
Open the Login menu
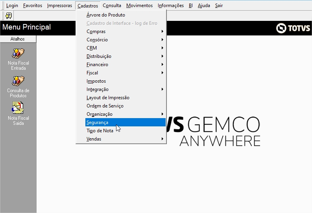[x=12, y=6]
